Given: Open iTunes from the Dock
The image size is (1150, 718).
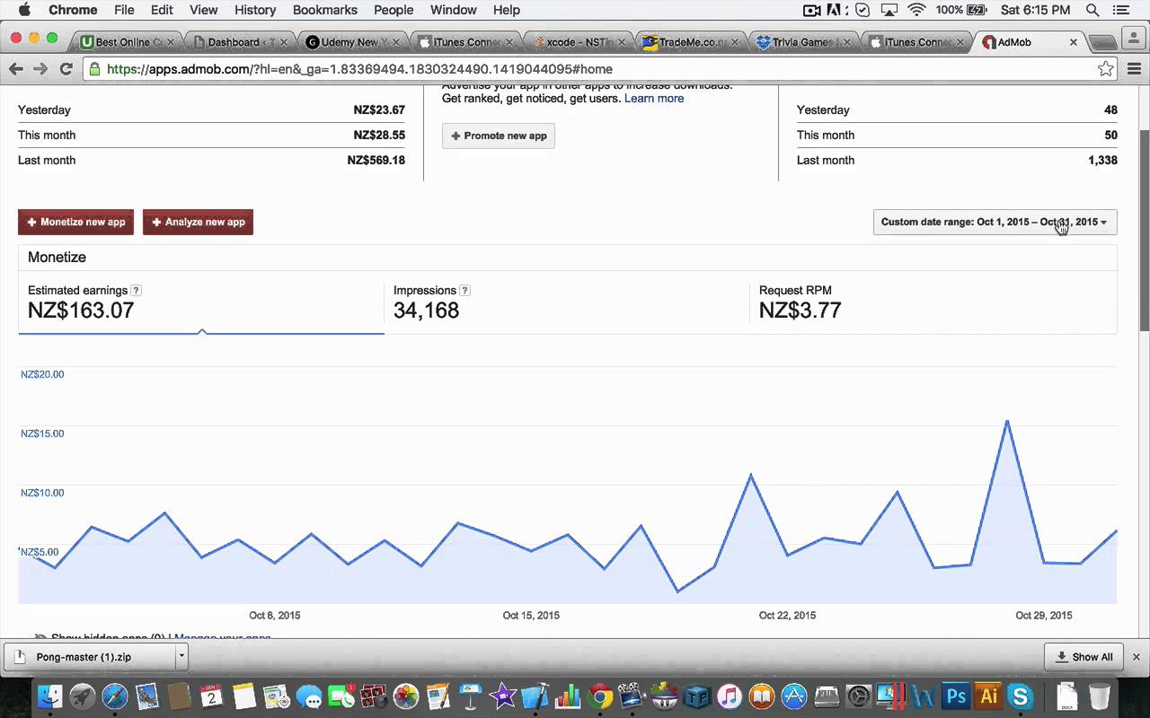Looking at the screenshot, I should pyautogui.click(x=730, y=696).
